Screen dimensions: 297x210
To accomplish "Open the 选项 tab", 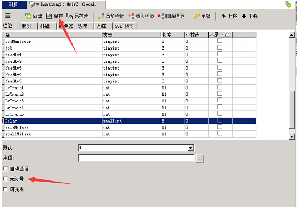I will click(x=84, y=26).
